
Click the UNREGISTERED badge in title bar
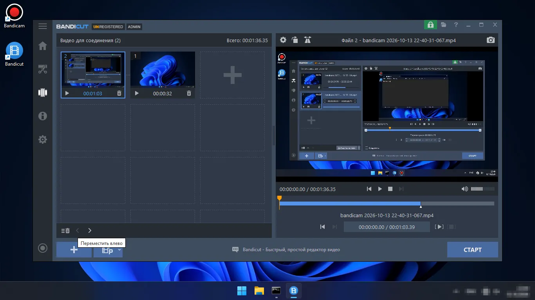coord(108,27)
